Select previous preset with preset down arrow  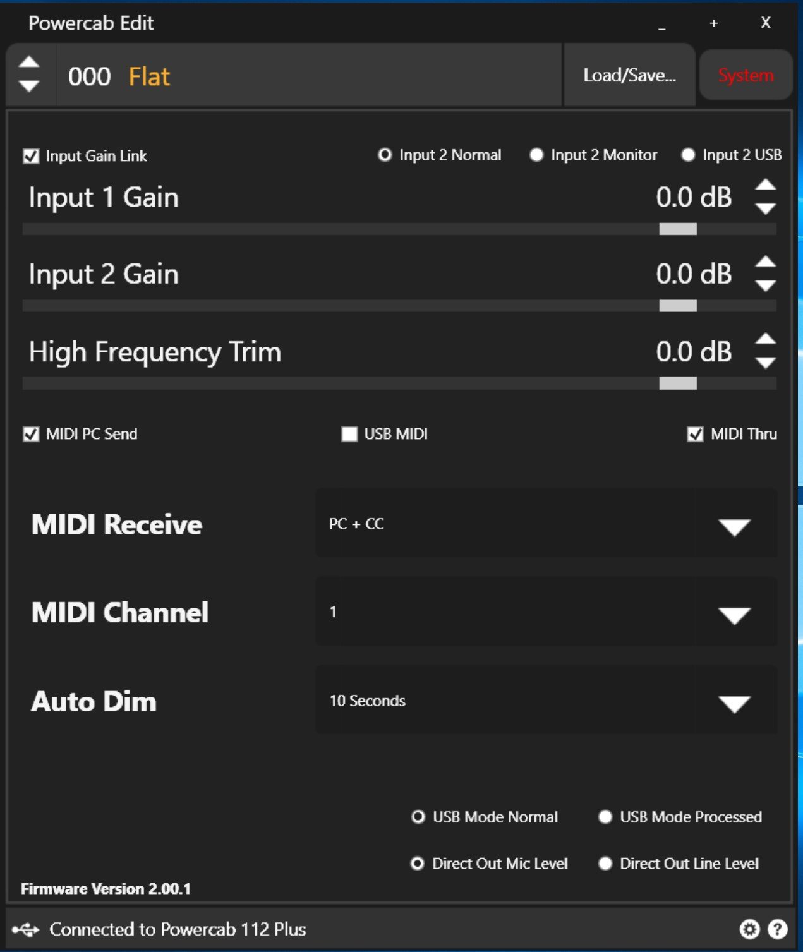tap(29, 86)
